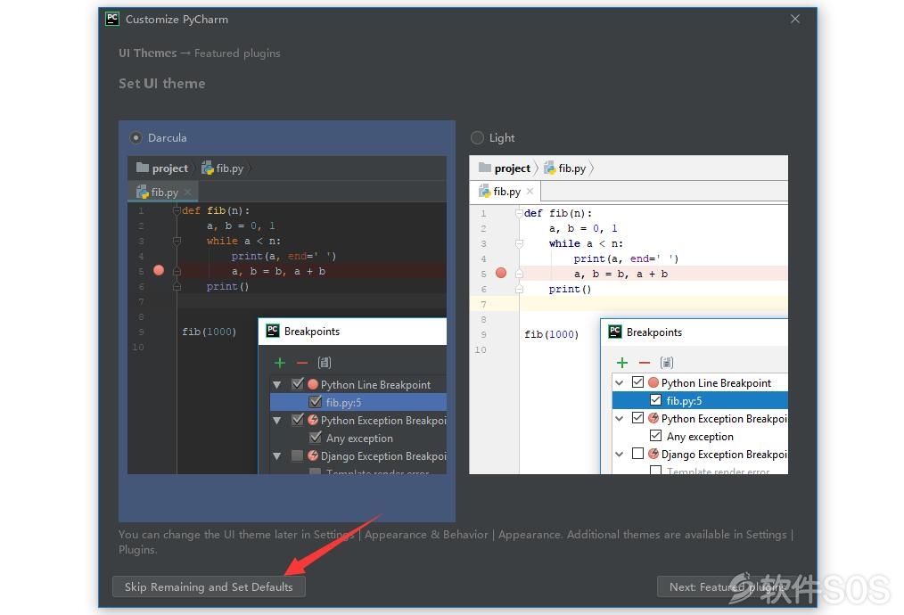
Task: Toggle Python Exception Breakpoint checkbox in Darcula preview
Action: 298,420
